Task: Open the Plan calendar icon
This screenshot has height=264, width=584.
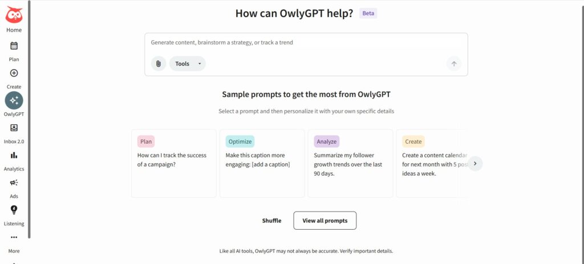Action: (x=14, y=46)
